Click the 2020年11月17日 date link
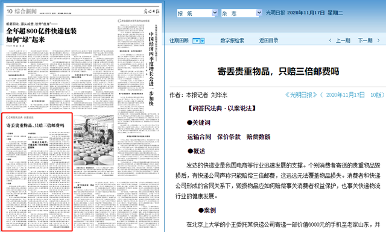Image resolution: width=386 pixels, height=232 pixels. coord(345,95)
